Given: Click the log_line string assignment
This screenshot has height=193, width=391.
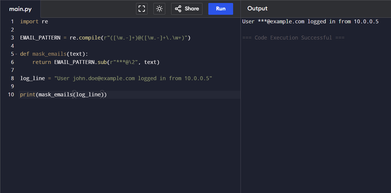Looking at the screenshot, I should pyautogui.click(x=116, y=78).
